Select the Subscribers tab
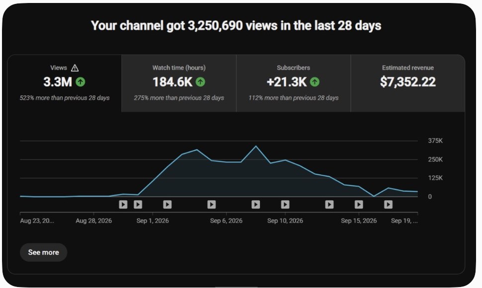This screenshot has height=288, width=482. pos(294,83)
